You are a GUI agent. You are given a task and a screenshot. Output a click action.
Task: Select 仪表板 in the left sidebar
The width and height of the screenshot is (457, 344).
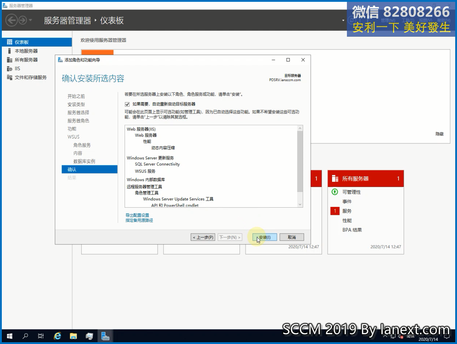(37, 42)
